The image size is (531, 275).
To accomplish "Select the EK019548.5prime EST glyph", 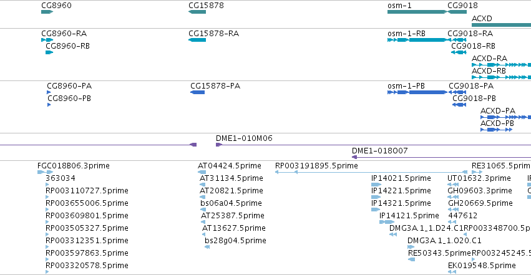I will (x=452, y=273).
